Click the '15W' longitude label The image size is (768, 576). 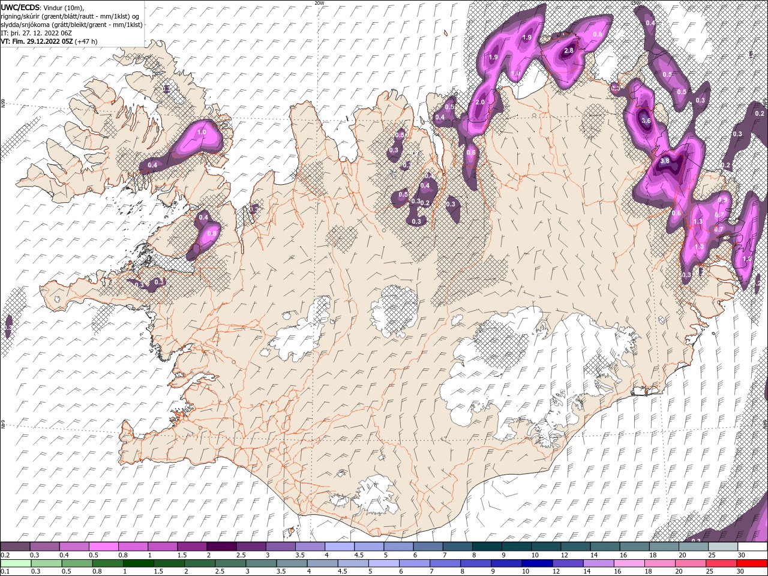[636, 3]
